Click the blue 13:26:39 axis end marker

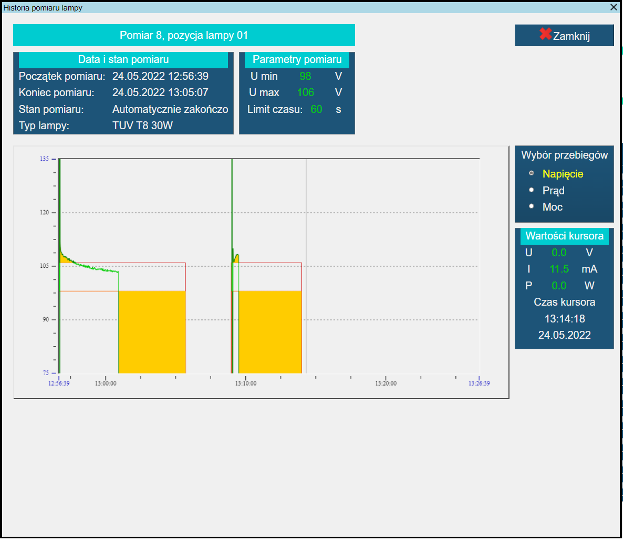tap(479, 382)
